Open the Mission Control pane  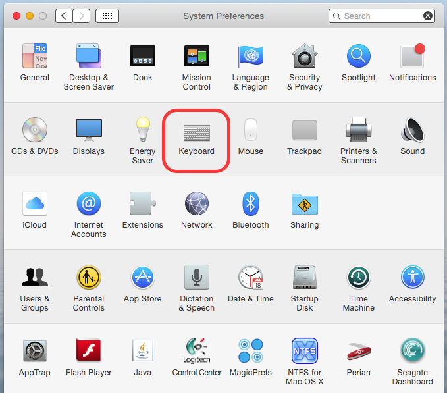point(196,58)
